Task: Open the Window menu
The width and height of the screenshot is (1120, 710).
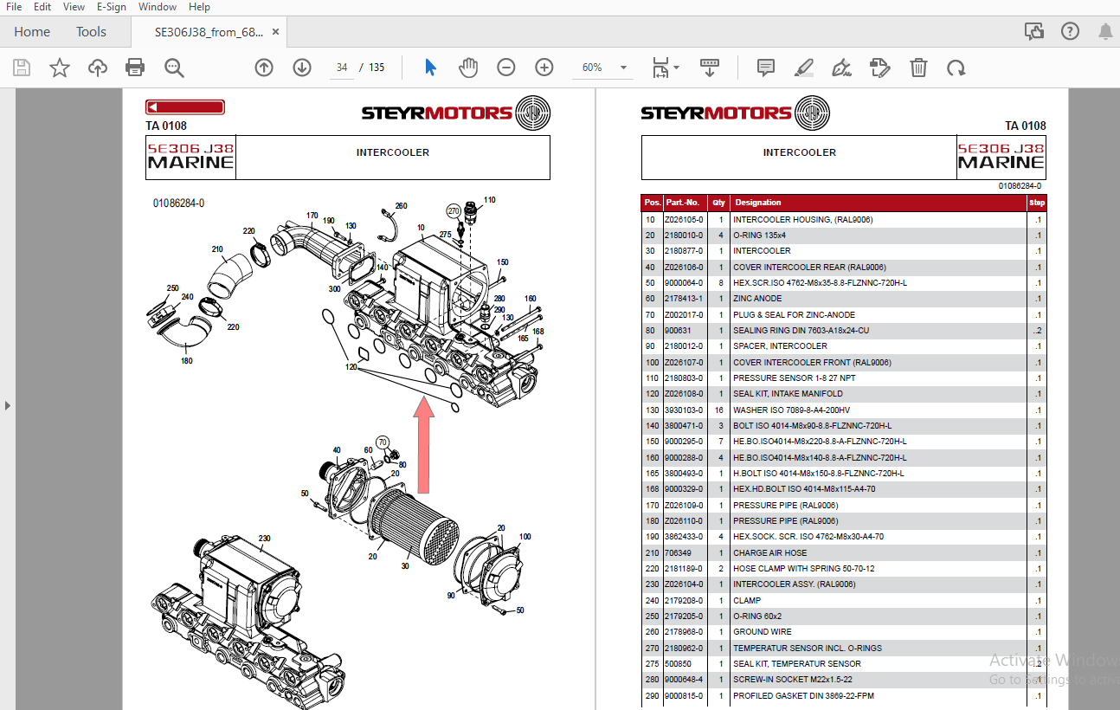Action: coord(158,7)
